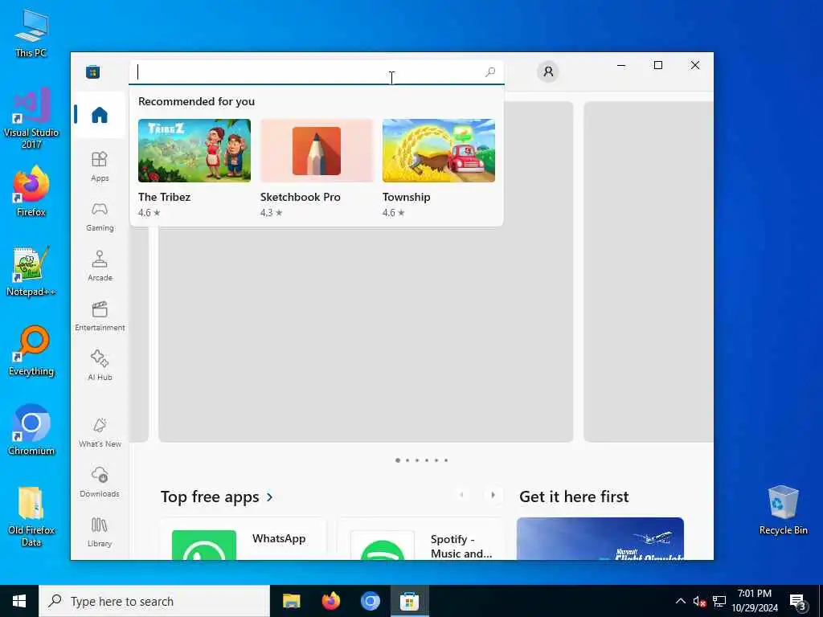Open Downloads in sidebar
This screenshot has height=617, width=823.
pyautogui.click(x=100, y=482)
